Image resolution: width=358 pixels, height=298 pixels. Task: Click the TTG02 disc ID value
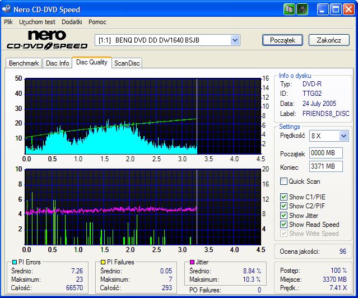click(x=312, y=94)
